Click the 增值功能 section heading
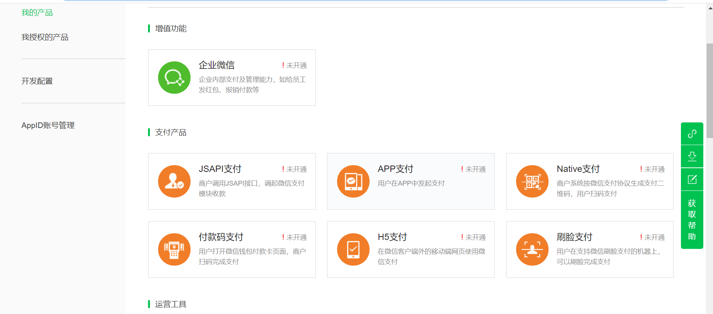 pyautogui.click(x=171, y=29)
